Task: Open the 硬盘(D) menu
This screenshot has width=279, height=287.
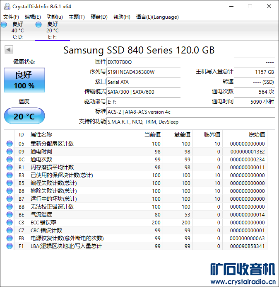Action: [x=99, y=17]
